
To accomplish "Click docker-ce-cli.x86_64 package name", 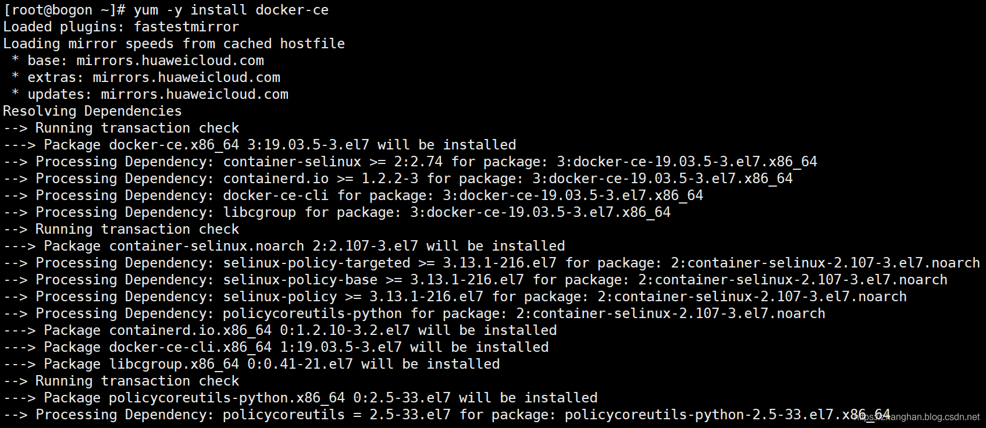I will coord(190,347).
